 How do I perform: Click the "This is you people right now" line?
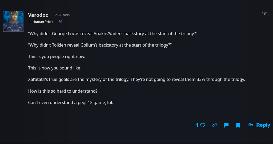coord(57,57)
